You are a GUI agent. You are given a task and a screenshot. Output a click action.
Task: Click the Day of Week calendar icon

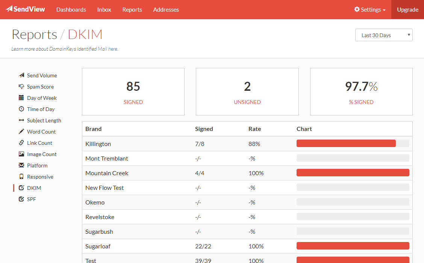pos(21,98)
